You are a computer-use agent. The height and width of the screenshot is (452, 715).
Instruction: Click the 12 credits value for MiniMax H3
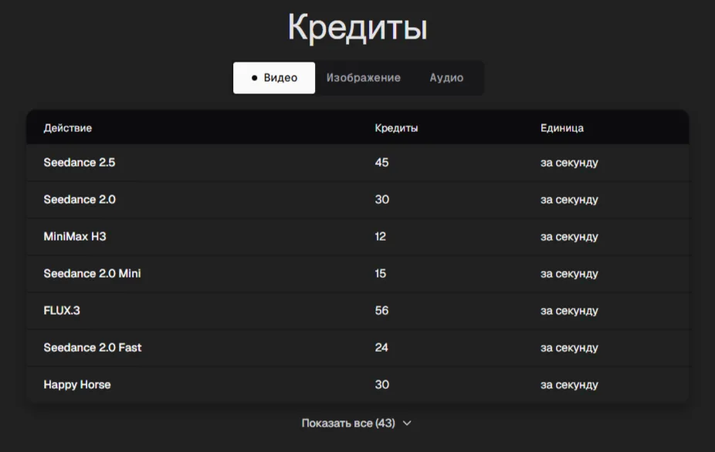[x=381, y=237]
